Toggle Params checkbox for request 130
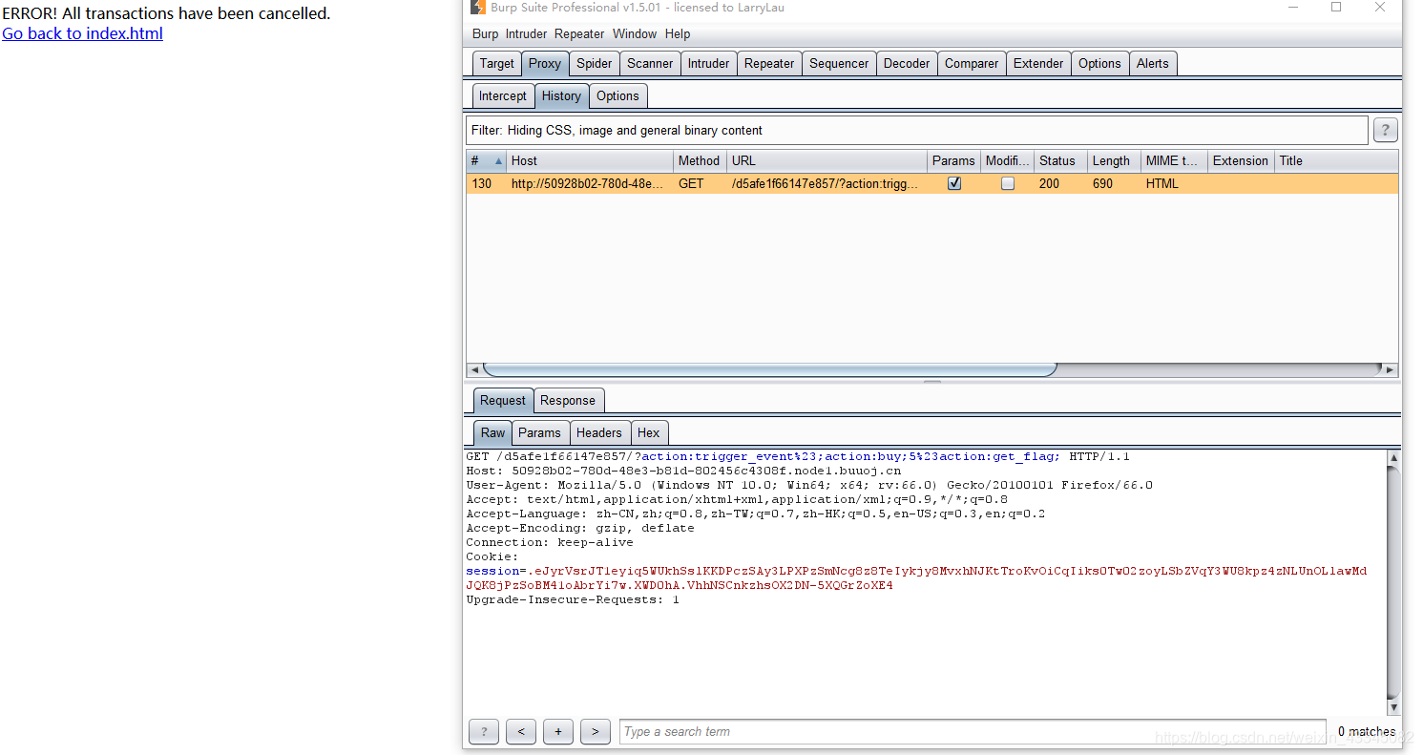The height and width of the screenshot is (755, 1423). (x=954, y=184)
